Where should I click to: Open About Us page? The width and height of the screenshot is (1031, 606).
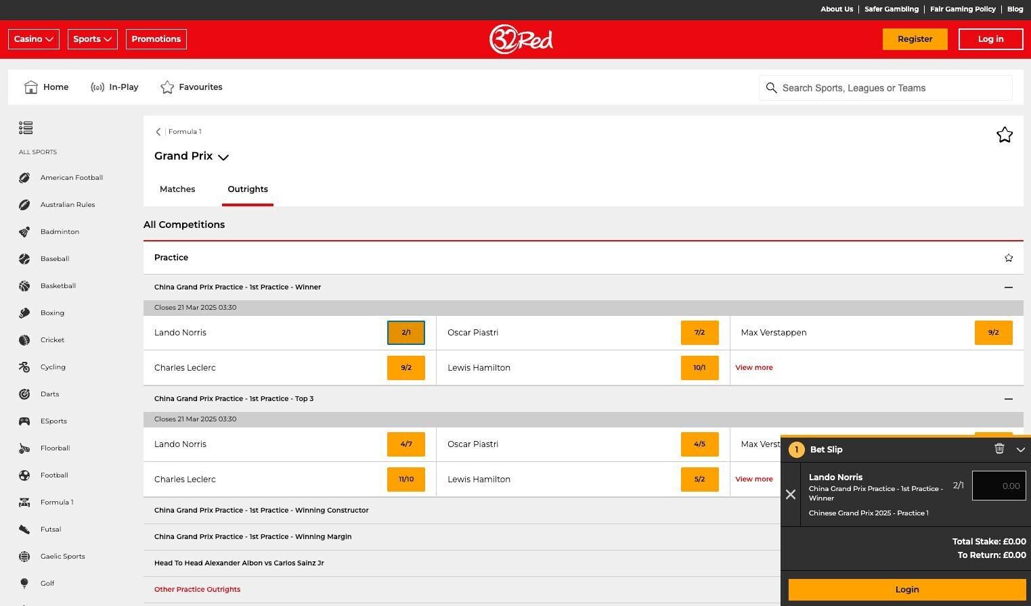[837, 9]
